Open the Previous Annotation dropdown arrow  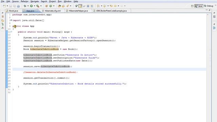(x=108, y=6)
